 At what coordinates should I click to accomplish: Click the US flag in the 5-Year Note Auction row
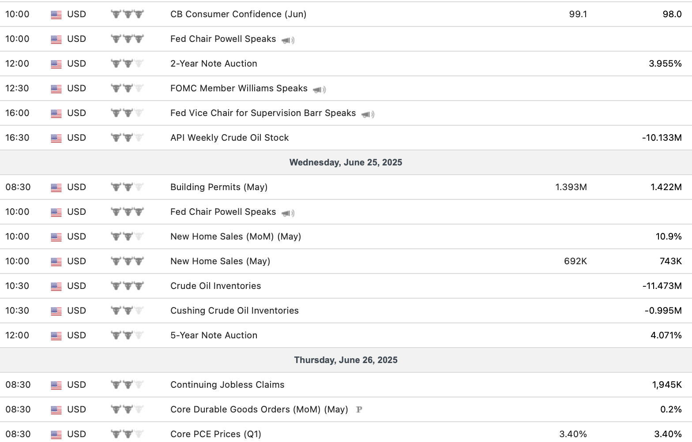56,336
